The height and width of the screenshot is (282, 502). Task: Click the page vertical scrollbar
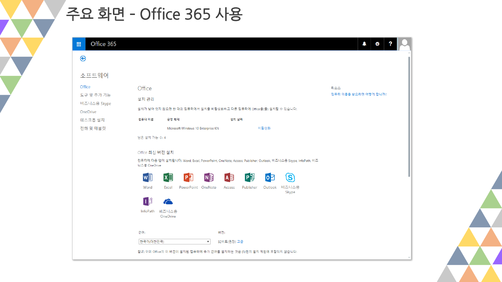pyautogui.click(x=409, y=117)
